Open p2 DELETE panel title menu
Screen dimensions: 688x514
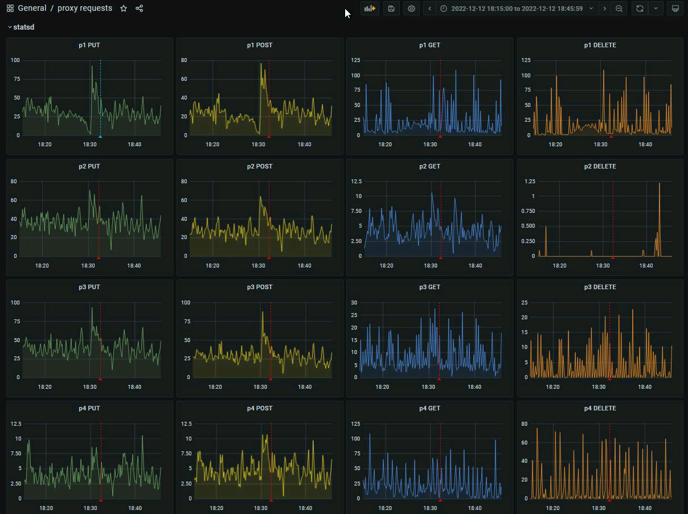click(x=600, y=166)
